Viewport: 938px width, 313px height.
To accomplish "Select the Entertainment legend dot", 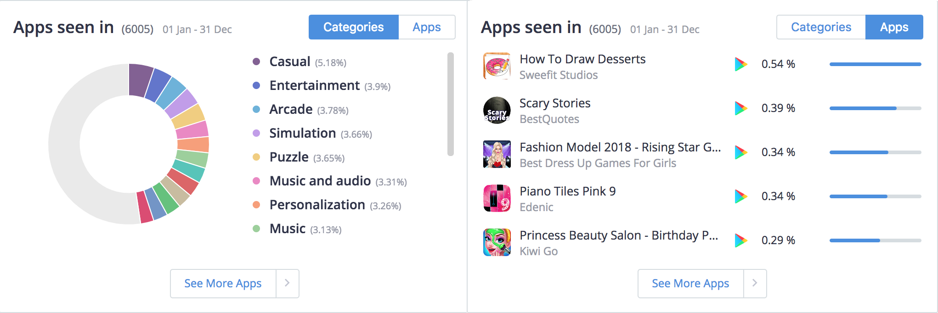I will point(256,85).
